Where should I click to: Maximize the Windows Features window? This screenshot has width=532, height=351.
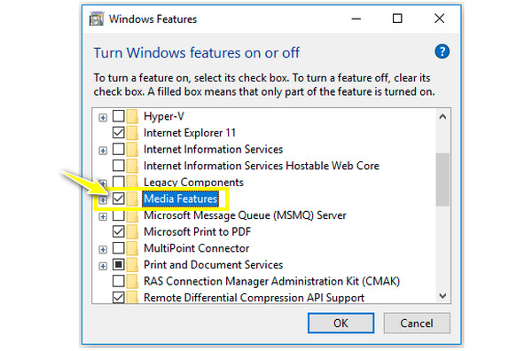click(x=397, y=19)
